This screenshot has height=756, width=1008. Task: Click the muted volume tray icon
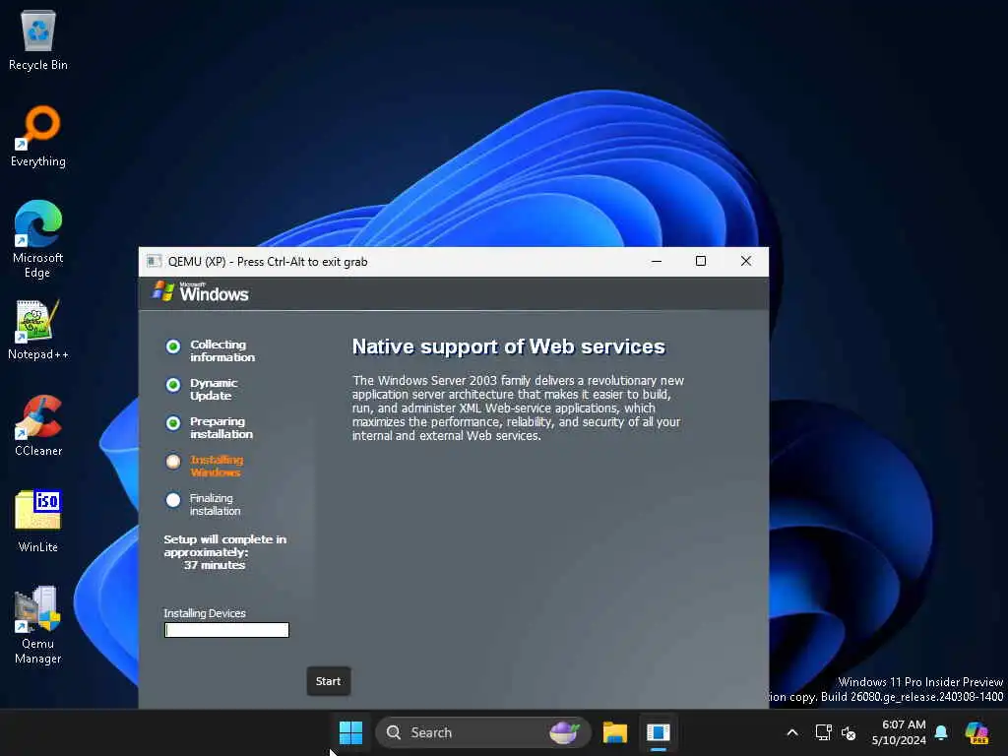pos(849,732)
